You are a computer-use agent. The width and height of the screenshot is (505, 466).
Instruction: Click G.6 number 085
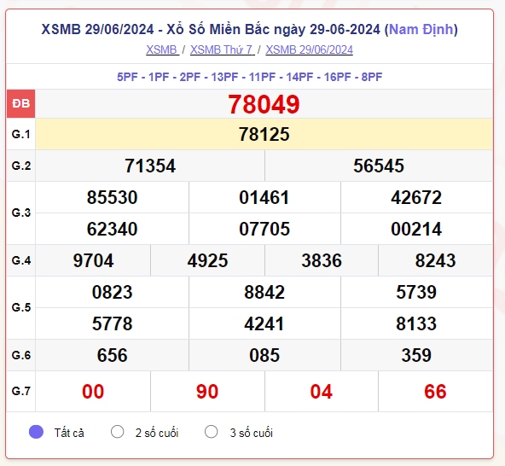tap(264, 355)
